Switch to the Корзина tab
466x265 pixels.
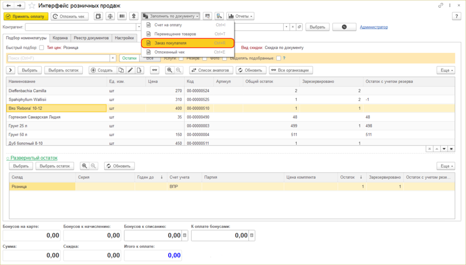click(60, 38)
